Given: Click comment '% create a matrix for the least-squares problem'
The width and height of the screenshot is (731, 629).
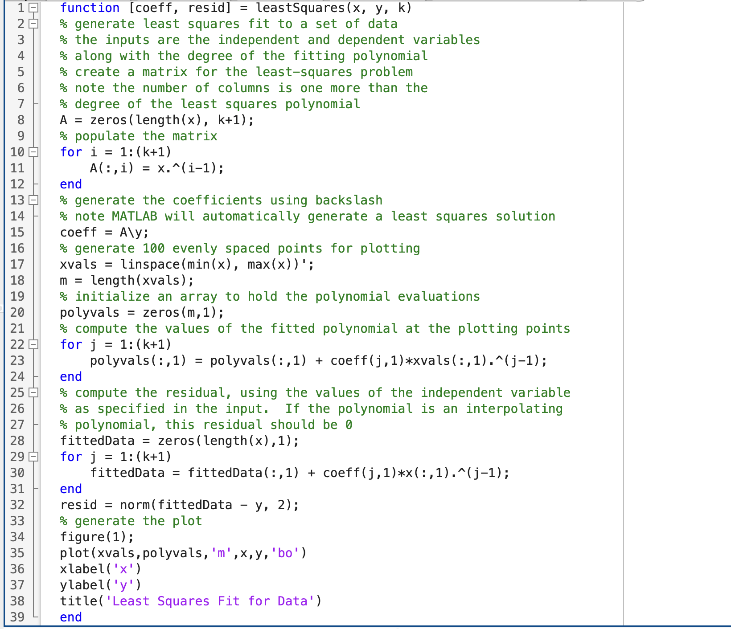Looking at the screenshot, I should tap(236, 72).
